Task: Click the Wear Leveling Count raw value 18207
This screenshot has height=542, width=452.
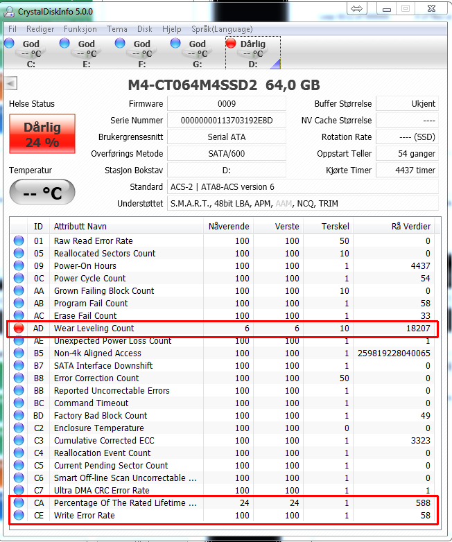Action: pos(418,328)
